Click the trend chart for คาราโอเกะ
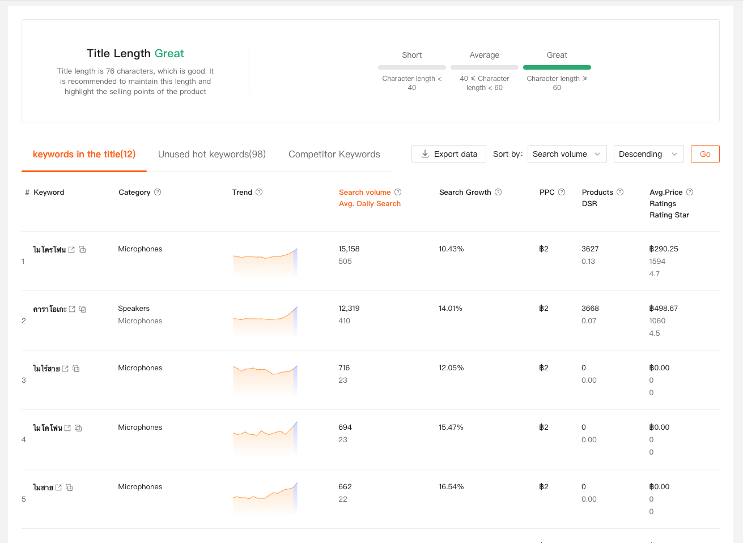The height and width of the screenshot is (543, 743). click(x=265, y=320)
